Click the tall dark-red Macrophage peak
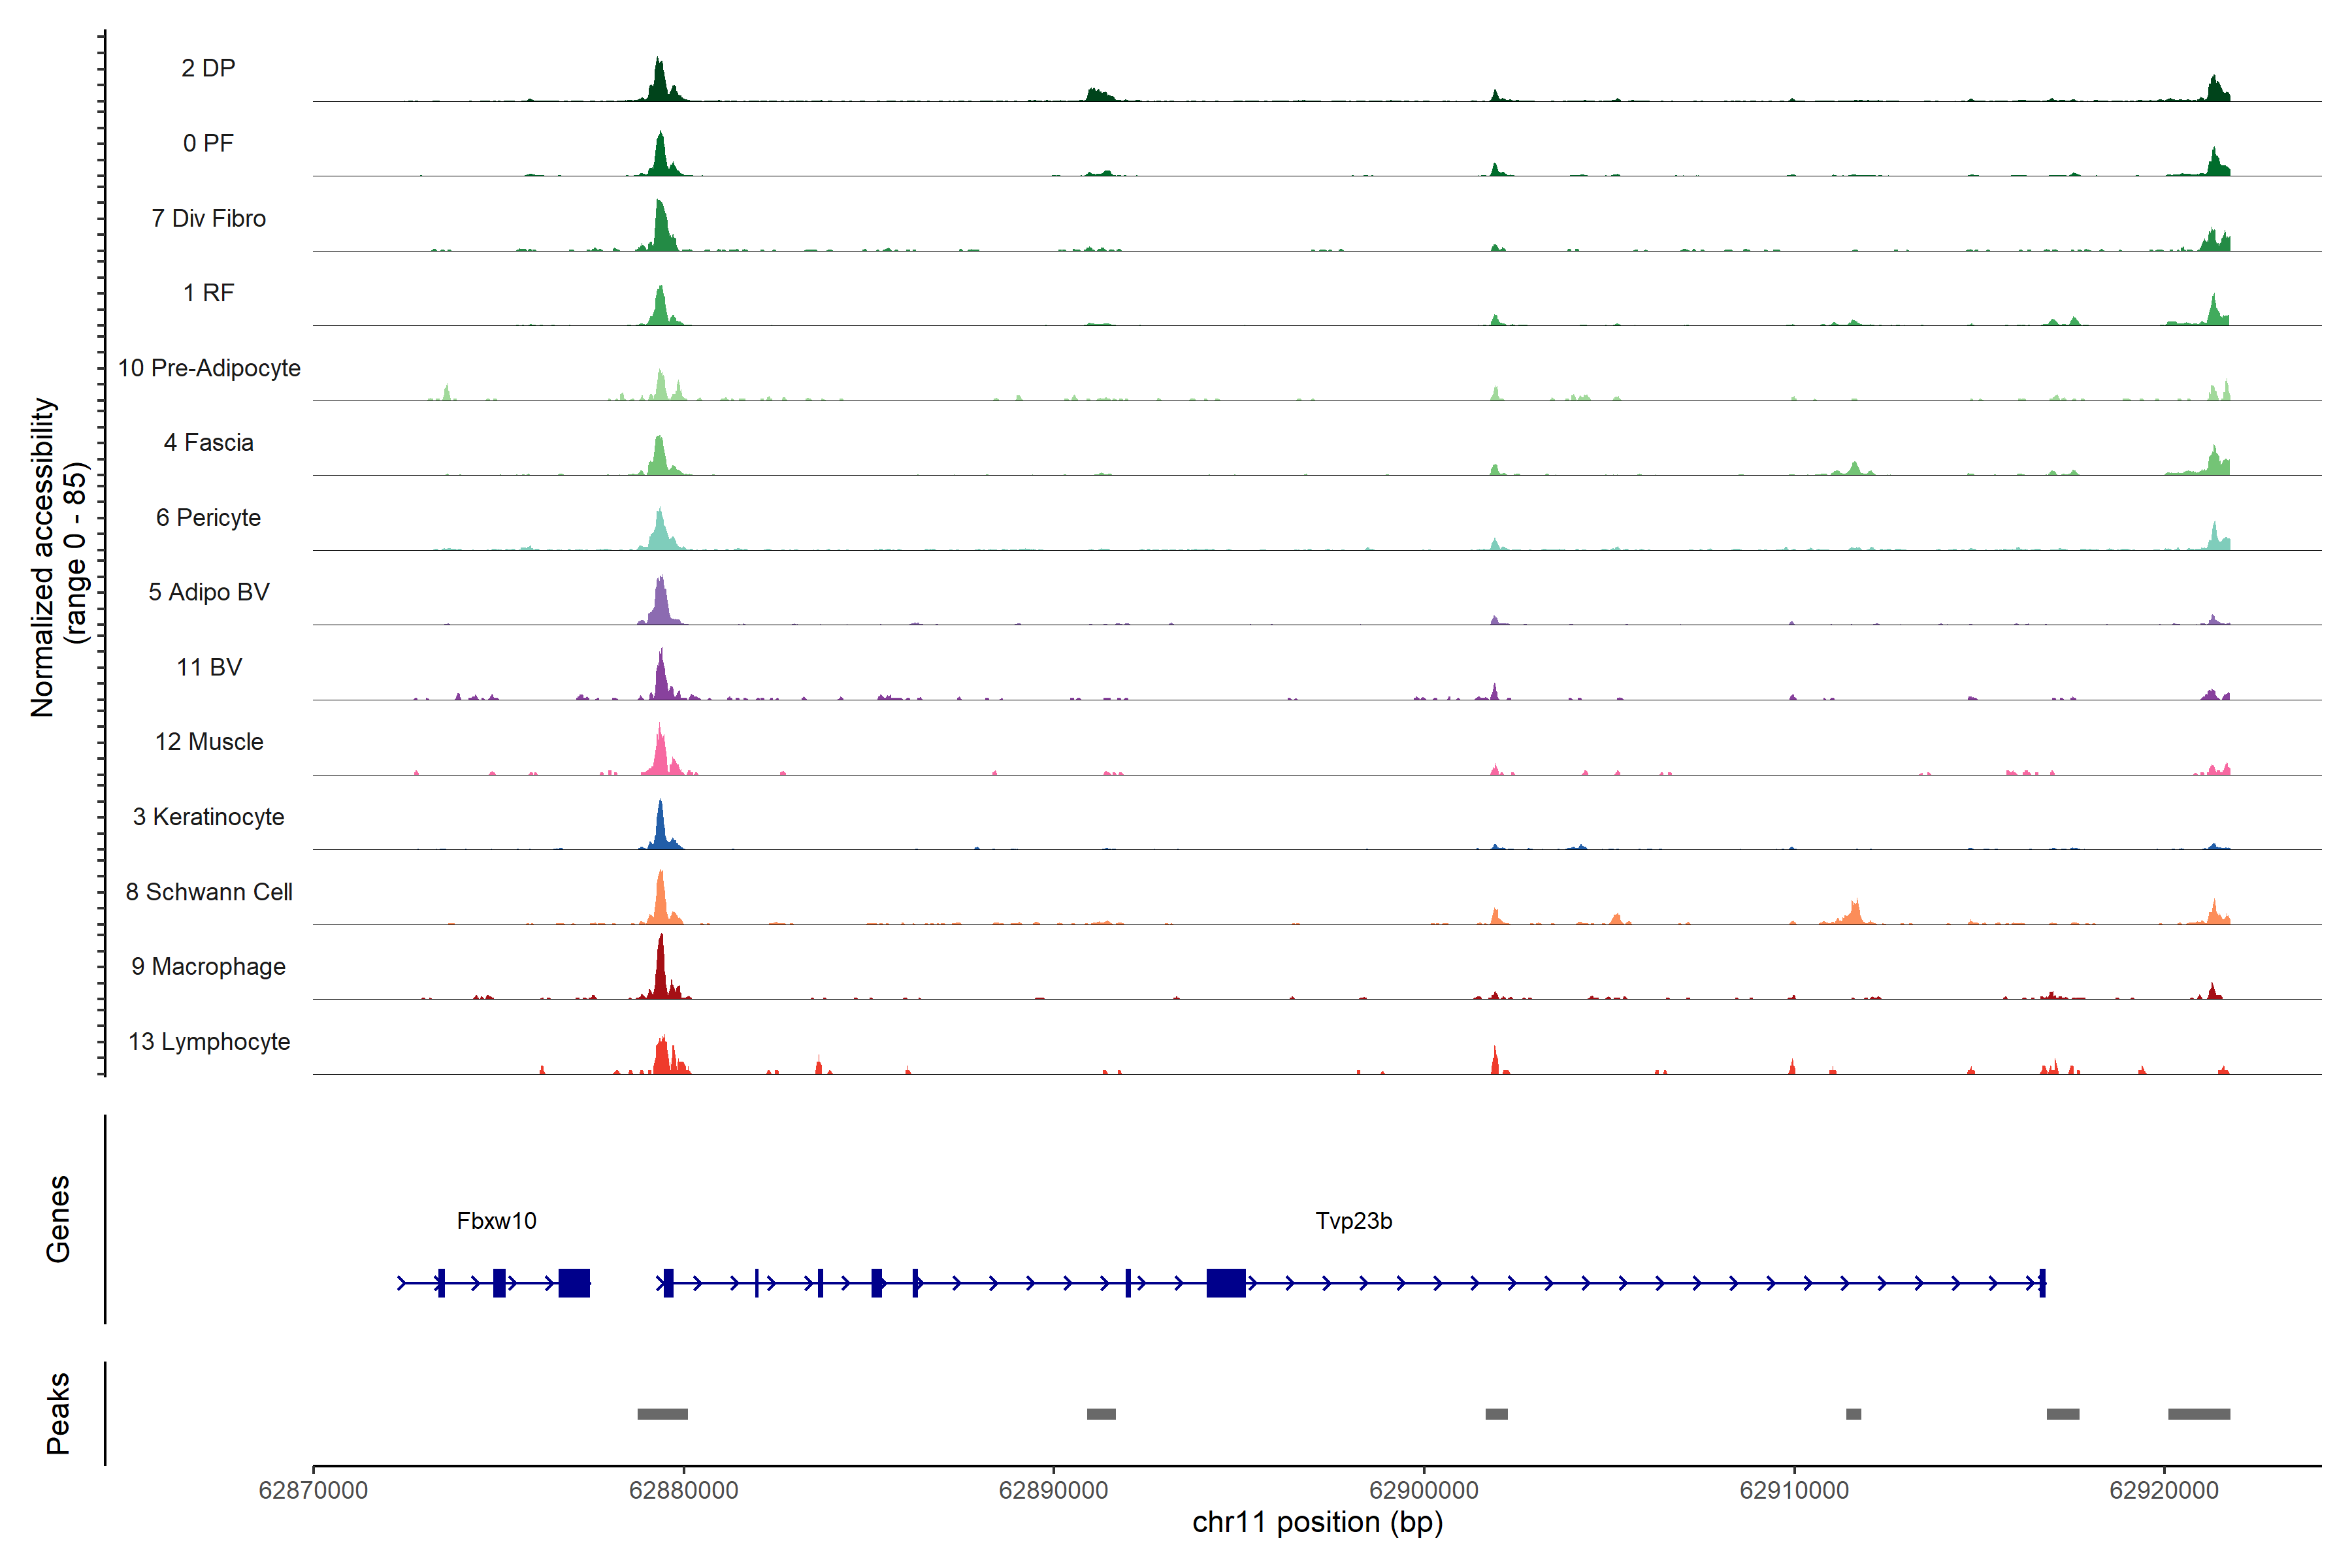Viewport: 2352px width, 1568px height. 661,970
